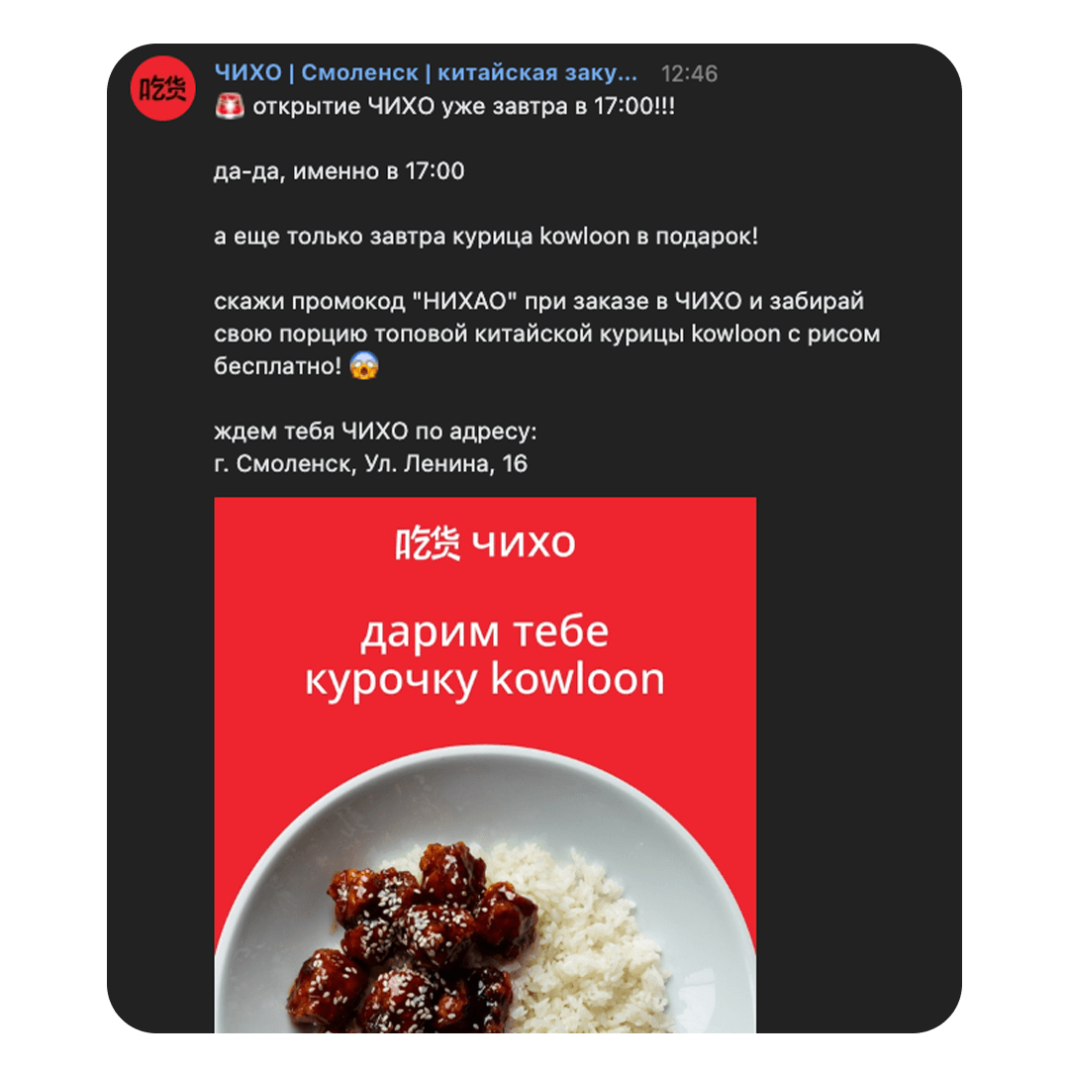Open the attached kowloon chicken promo image
Image resolution: width=1069 pixels, height=1069 pixels.
[485, 765]
